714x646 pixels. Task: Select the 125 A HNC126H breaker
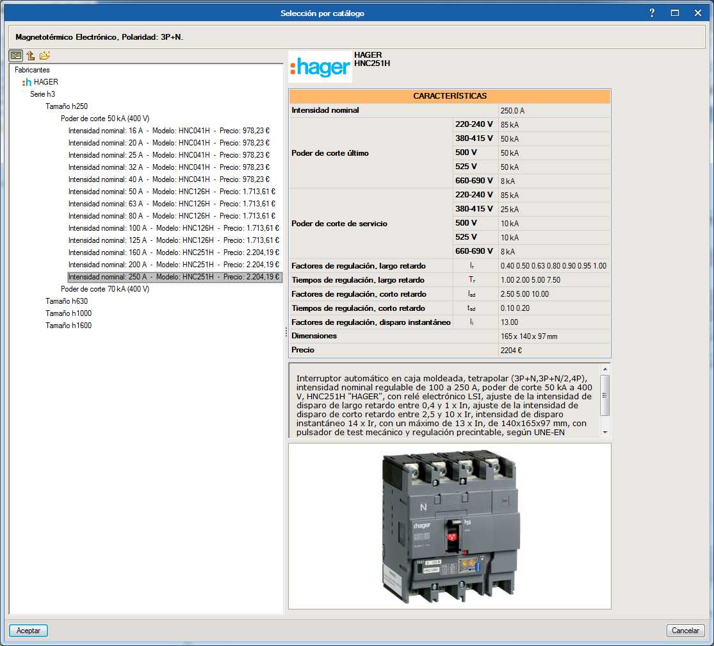[x=174, y=240]
